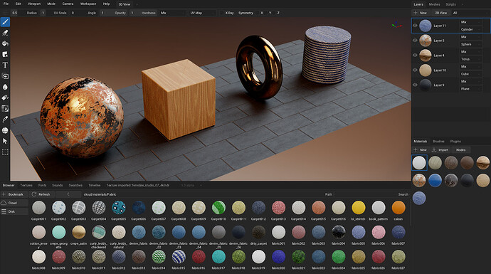Select the Picker eyedropper tool

pos(5,120)
